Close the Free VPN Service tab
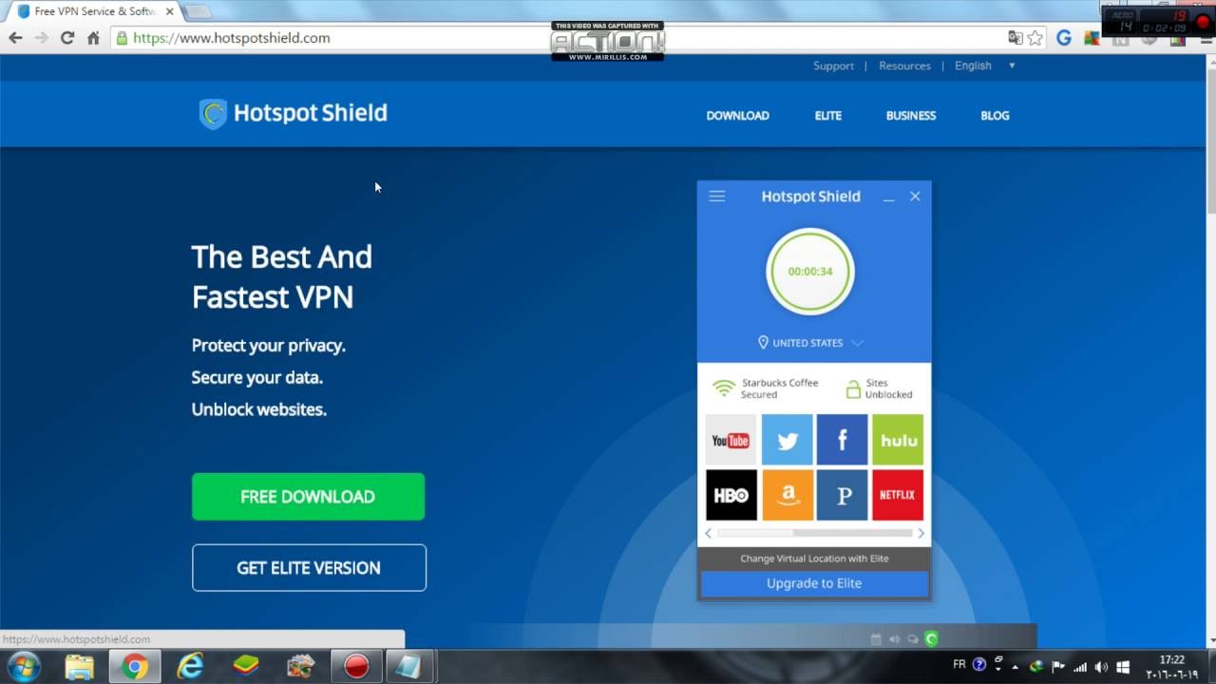Viewport: 1216px width, 684px height. click(x=170, y=11)
